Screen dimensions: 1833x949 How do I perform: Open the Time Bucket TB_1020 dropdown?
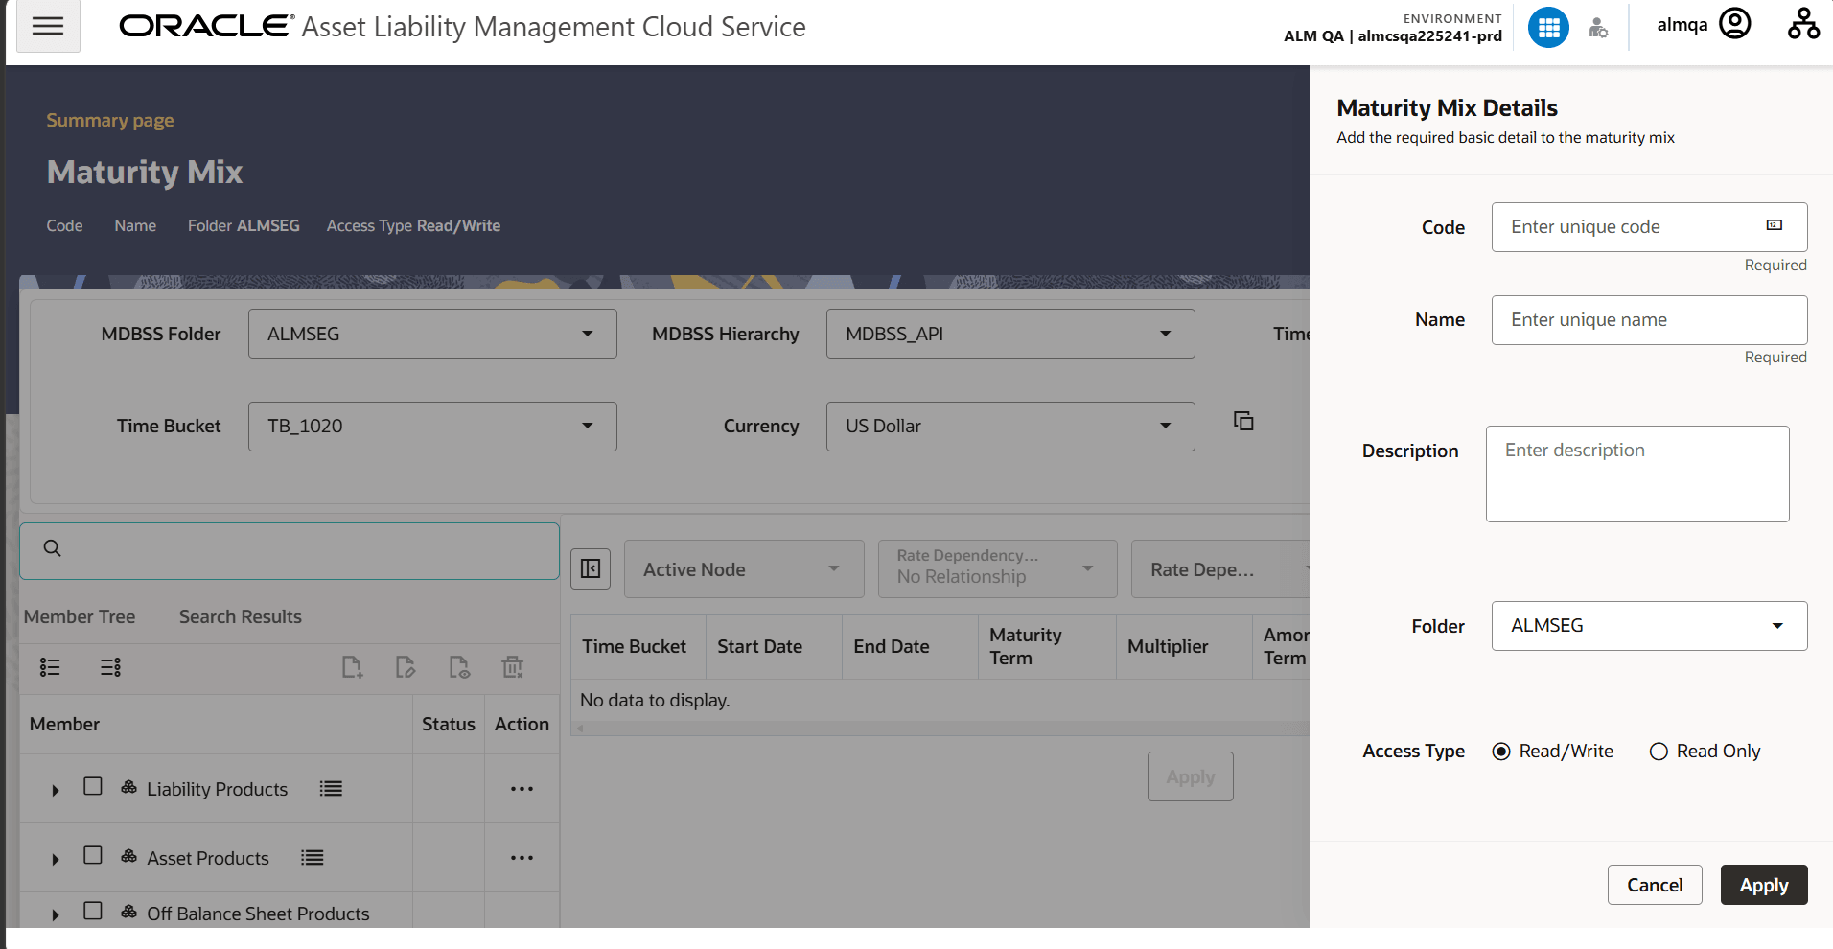[432, 427]
